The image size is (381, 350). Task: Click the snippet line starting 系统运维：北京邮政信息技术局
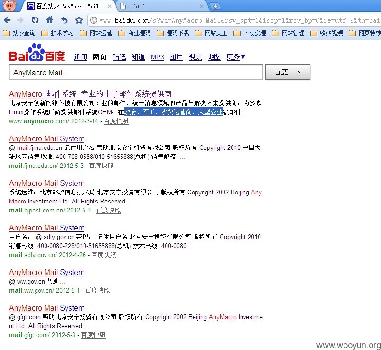(135, 193)
